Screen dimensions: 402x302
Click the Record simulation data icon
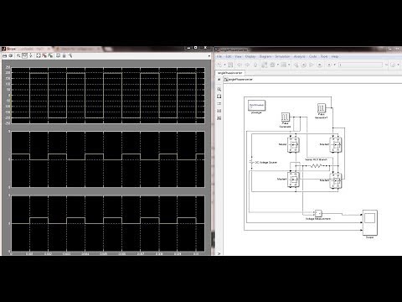[x=329, y=65]
